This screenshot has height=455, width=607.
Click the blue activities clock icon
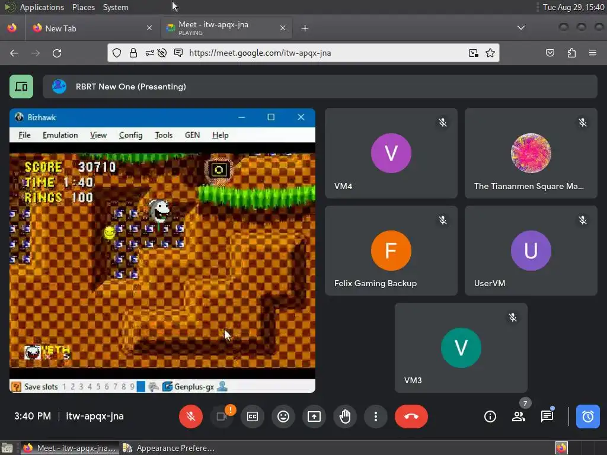coord(587,416)
